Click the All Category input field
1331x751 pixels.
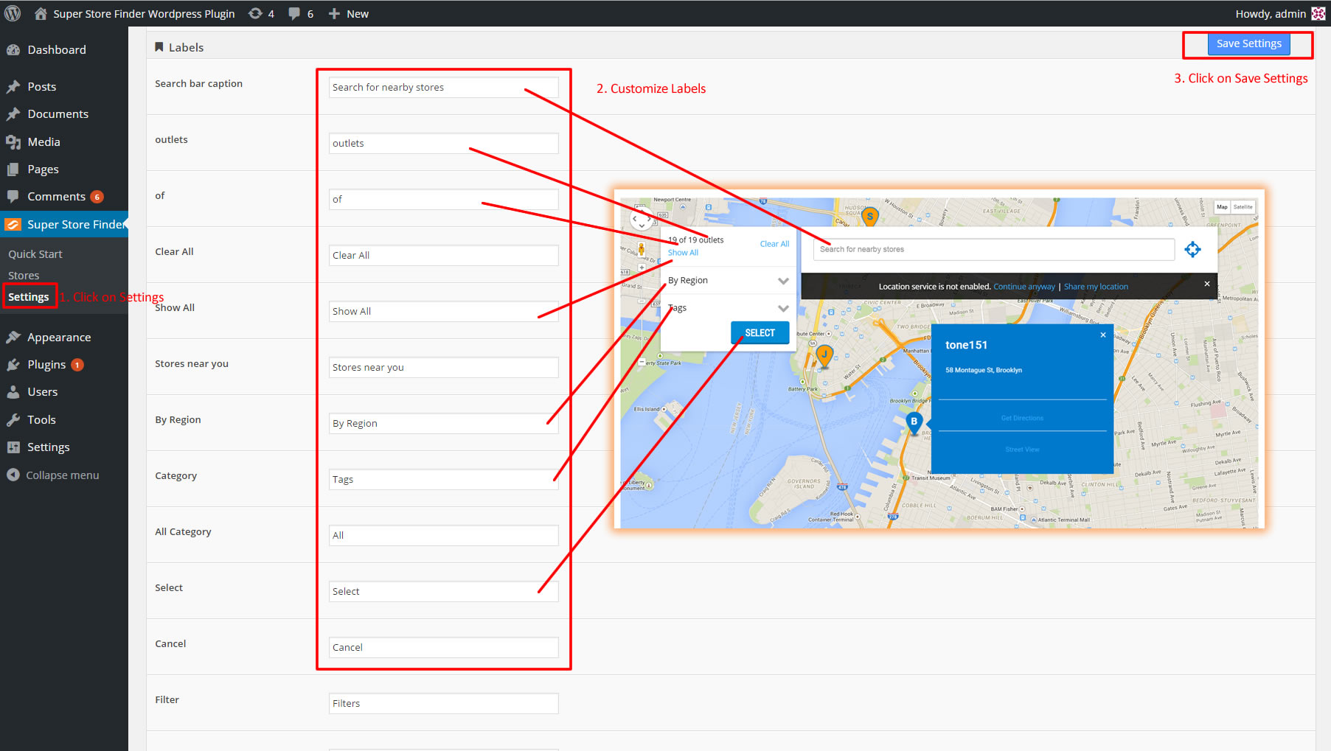point(443,536)
